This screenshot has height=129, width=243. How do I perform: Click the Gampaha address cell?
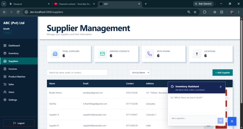pyautogui.click(x=150, y=104)
